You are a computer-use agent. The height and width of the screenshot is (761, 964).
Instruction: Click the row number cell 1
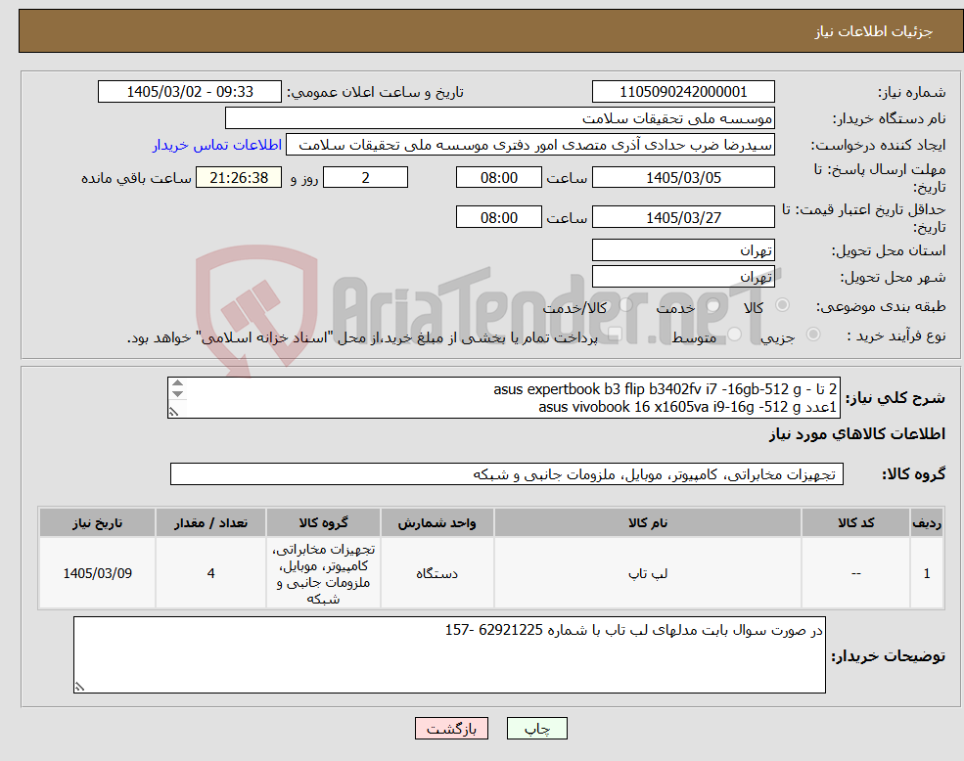[x=927, y=573]
